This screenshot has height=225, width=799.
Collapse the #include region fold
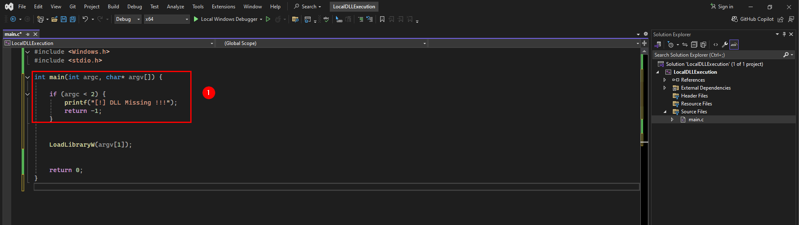pyautogui.click(x=27, y=52)
